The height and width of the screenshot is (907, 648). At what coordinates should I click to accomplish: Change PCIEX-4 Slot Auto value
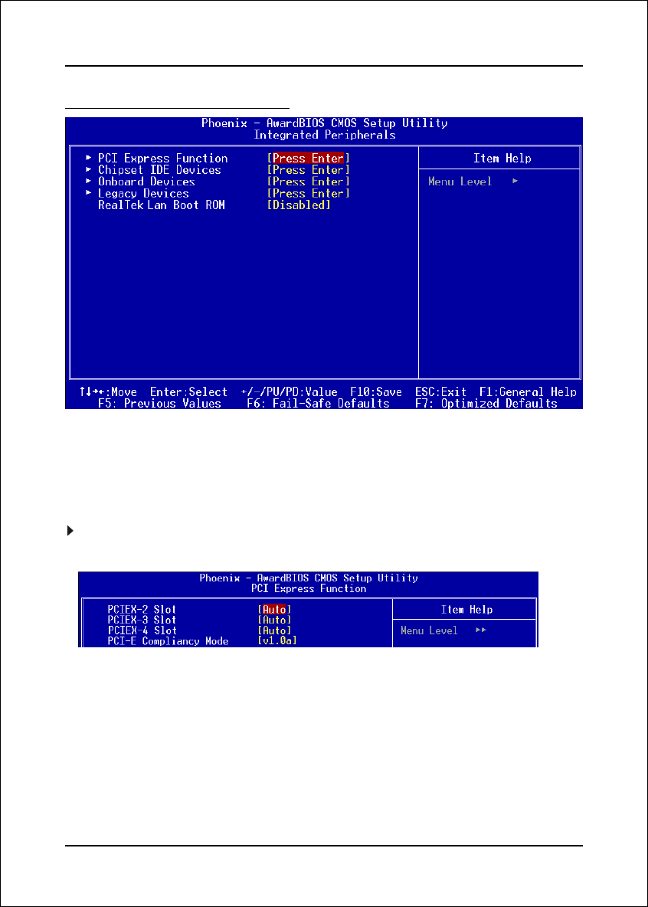pos(274,630)
